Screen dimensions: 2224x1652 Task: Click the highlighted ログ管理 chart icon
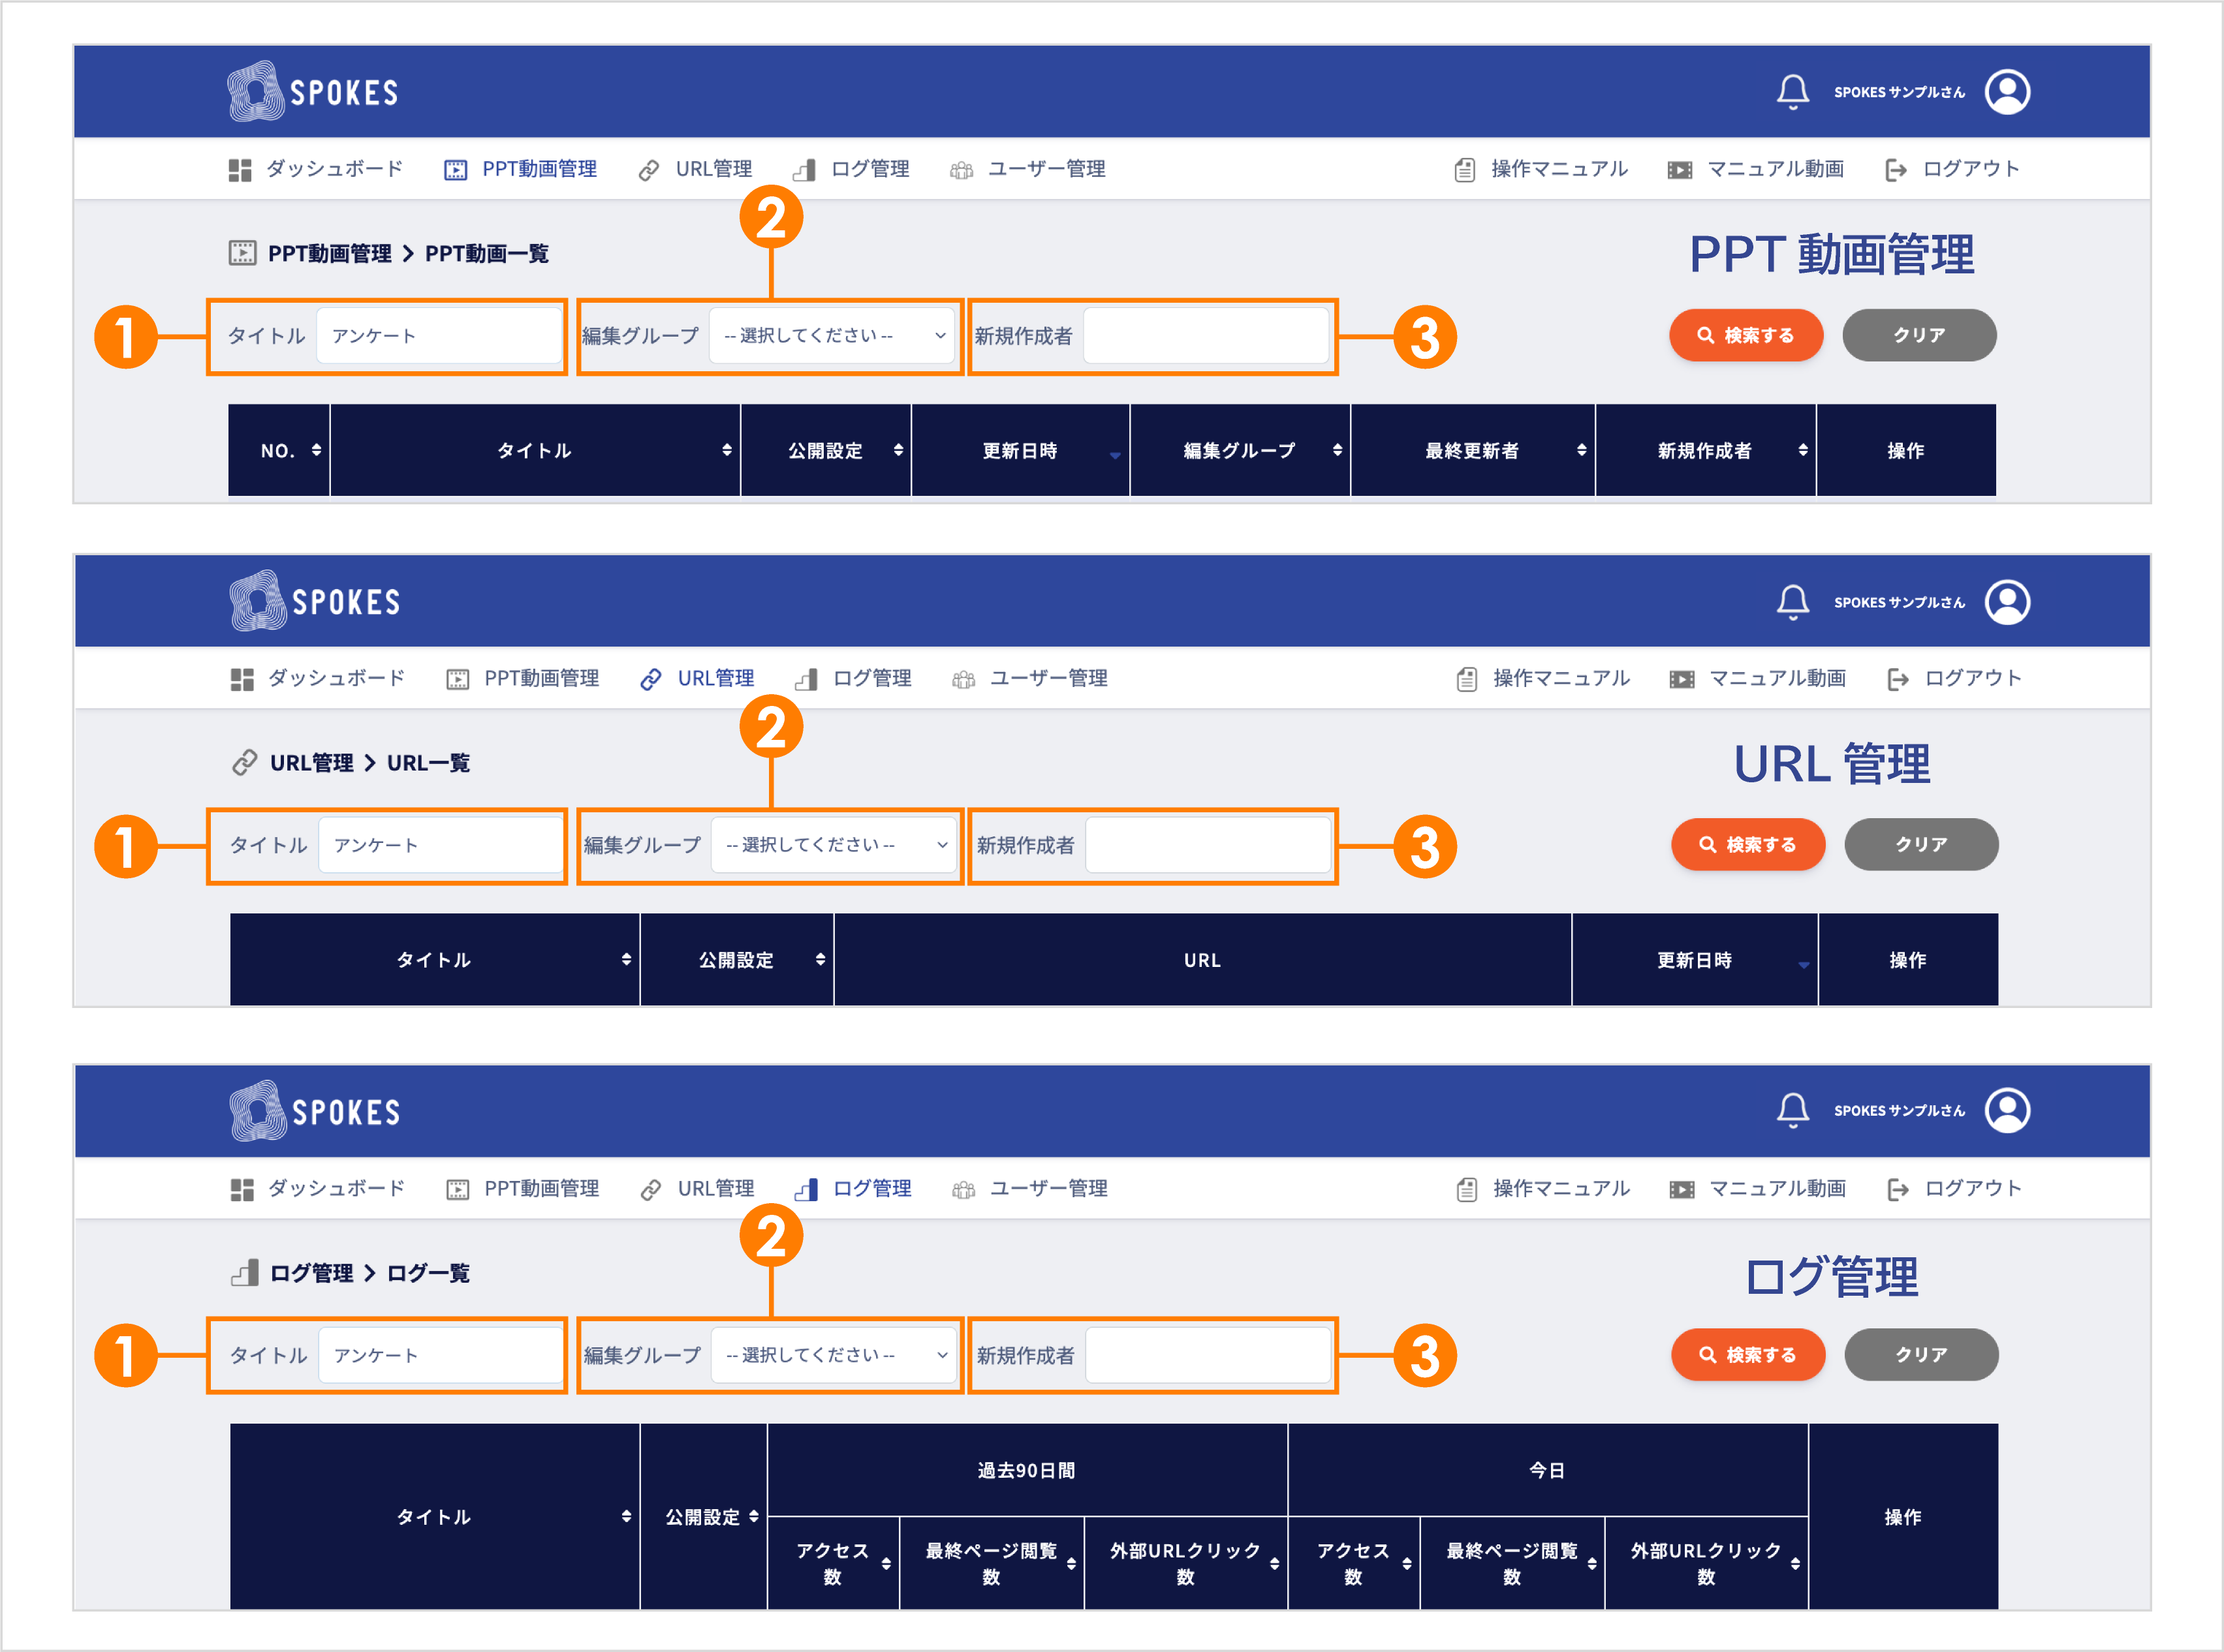click(x=806, y=1189)
